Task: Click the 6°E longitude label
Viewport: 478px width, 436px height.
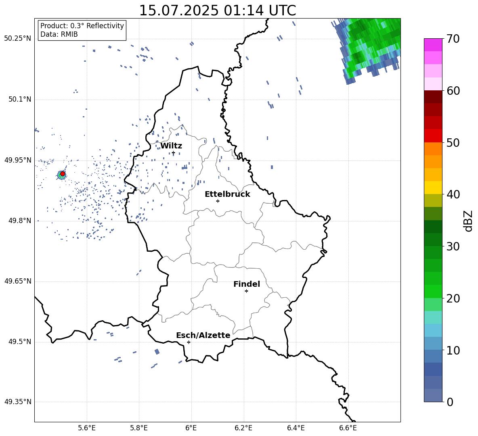Action: coord(191,428)
